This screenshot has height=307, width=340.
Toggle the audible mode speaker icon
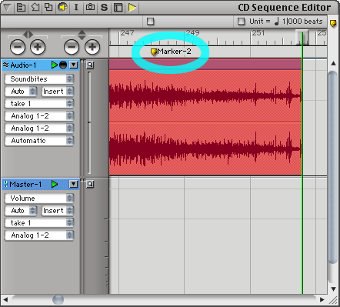62,7
